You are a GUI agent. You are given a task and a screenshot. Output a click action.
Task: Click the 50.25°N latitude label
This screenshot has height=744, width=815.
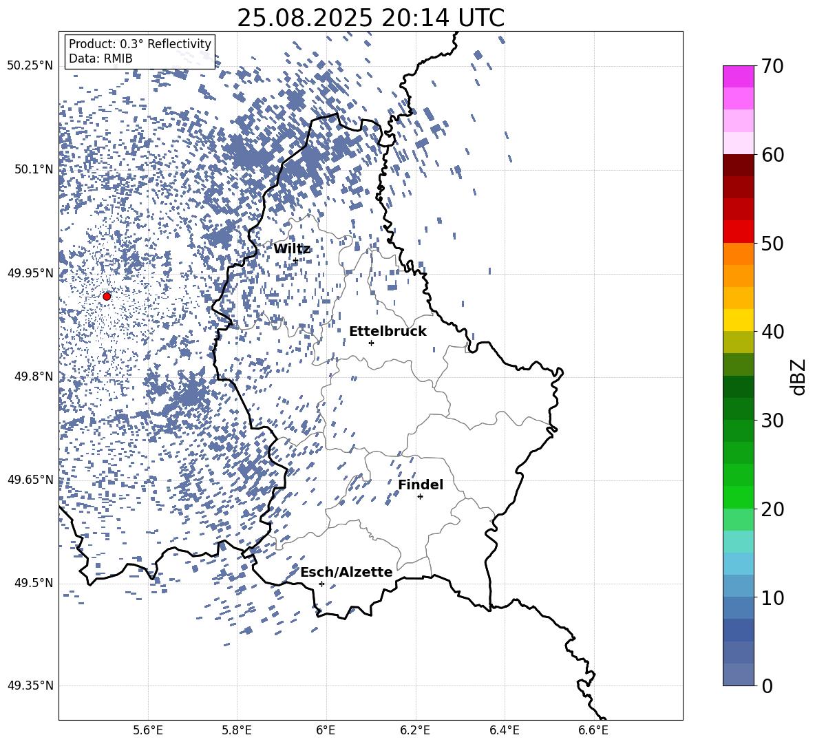pyautogui.click(x=30, y=66)
